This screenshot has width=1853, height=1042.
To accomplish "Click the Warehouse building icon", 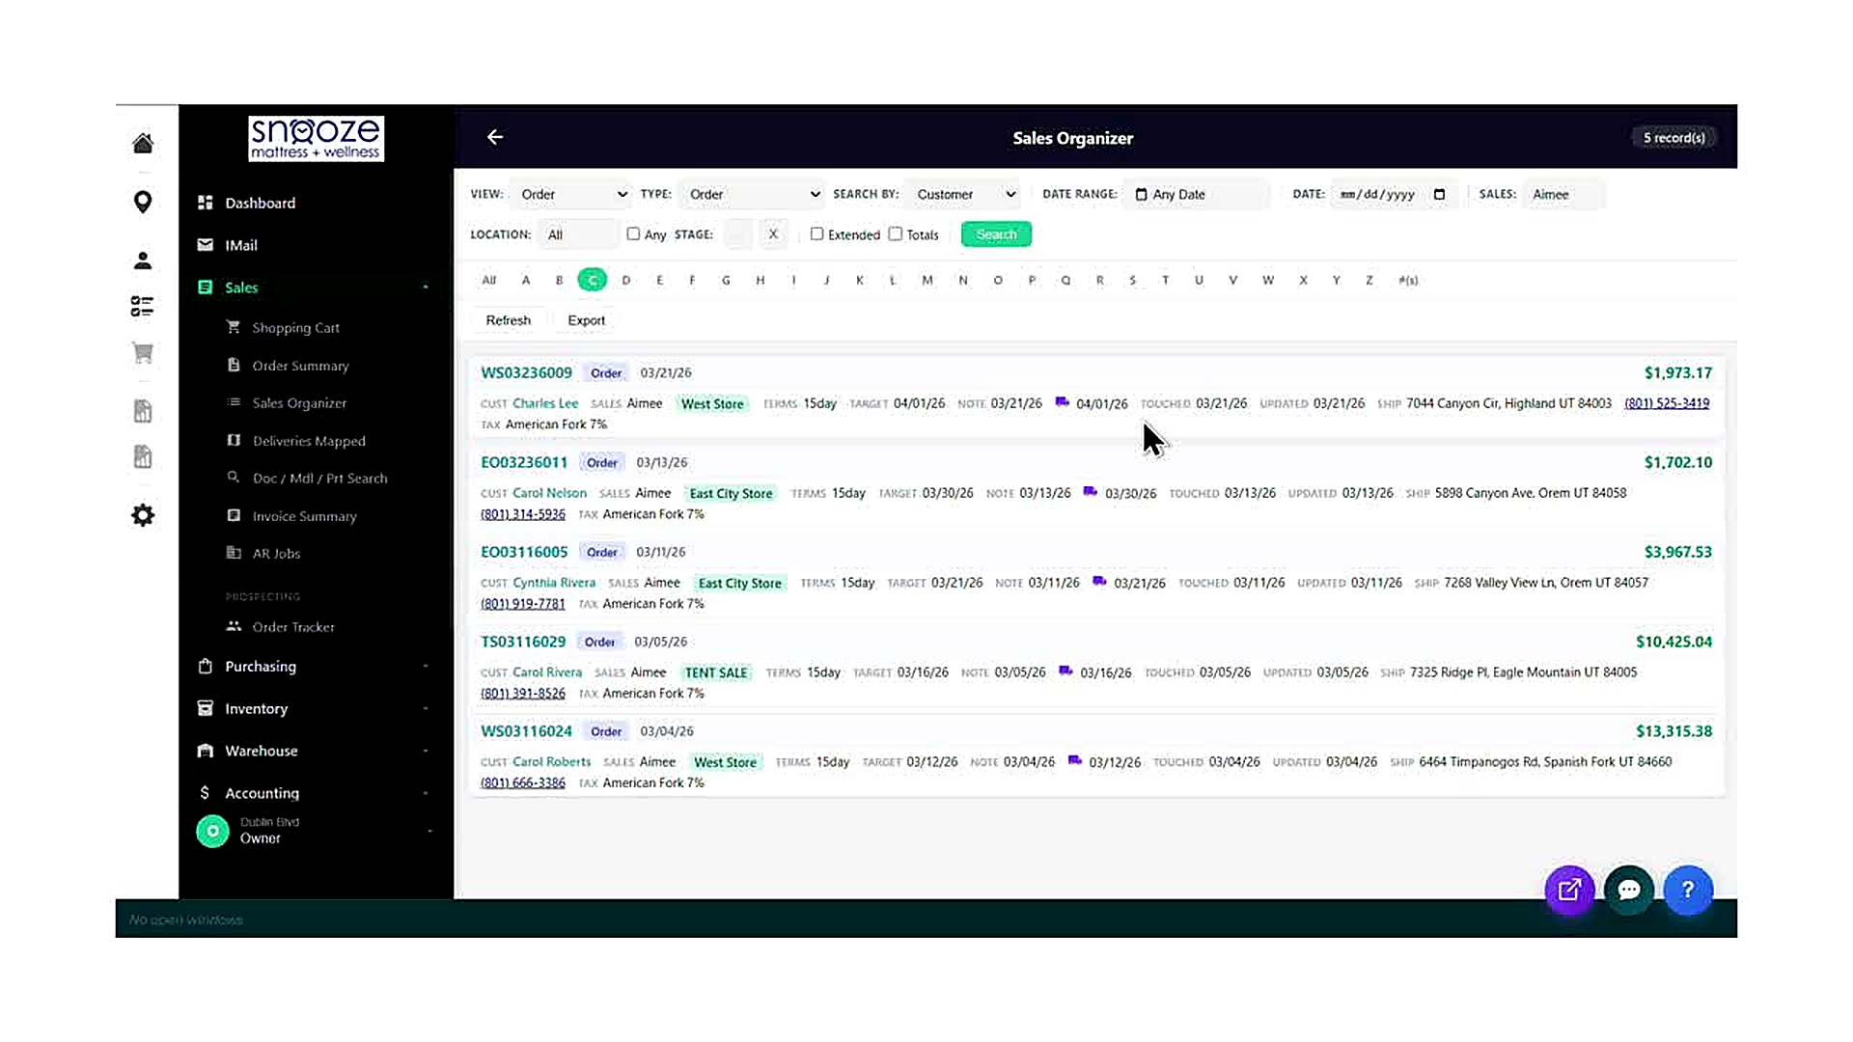I will pos(205,751).
